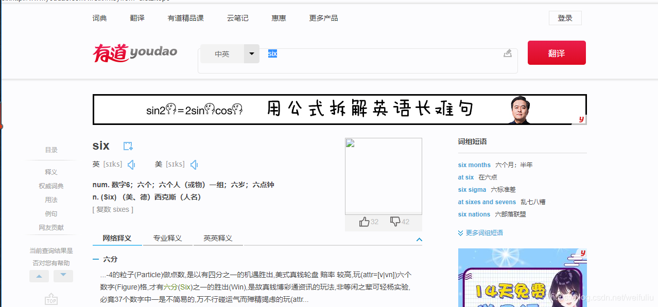This screenshot has width=658, height=307.
Task: Open the handwriting input icon in the search box
Action: pos(507,53)
